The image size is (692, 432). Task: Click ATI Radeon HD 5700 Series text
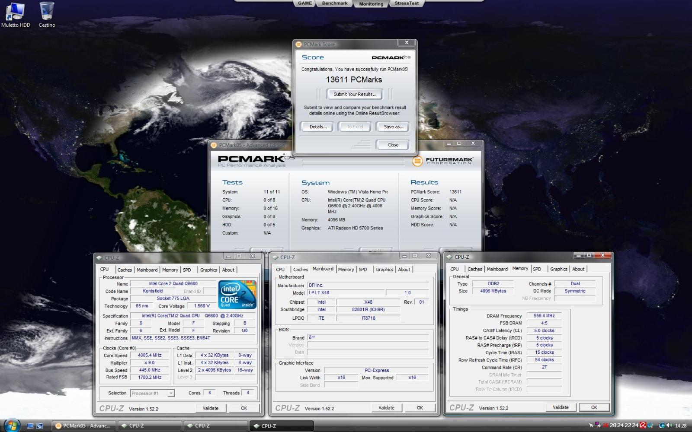355,228
